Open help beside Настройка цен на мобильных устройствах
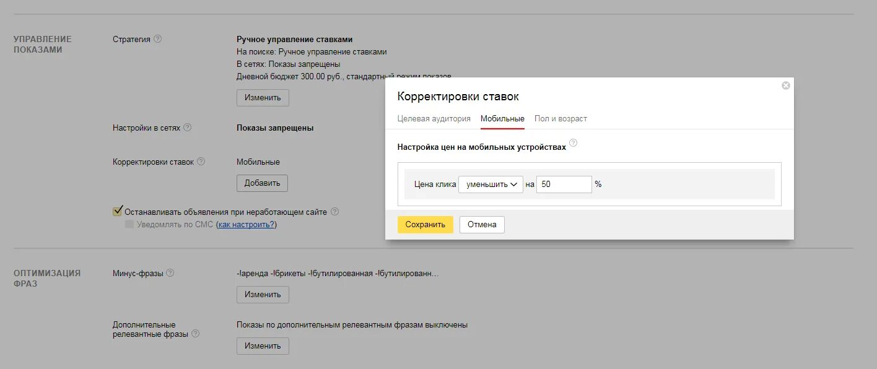 (573, 142)
